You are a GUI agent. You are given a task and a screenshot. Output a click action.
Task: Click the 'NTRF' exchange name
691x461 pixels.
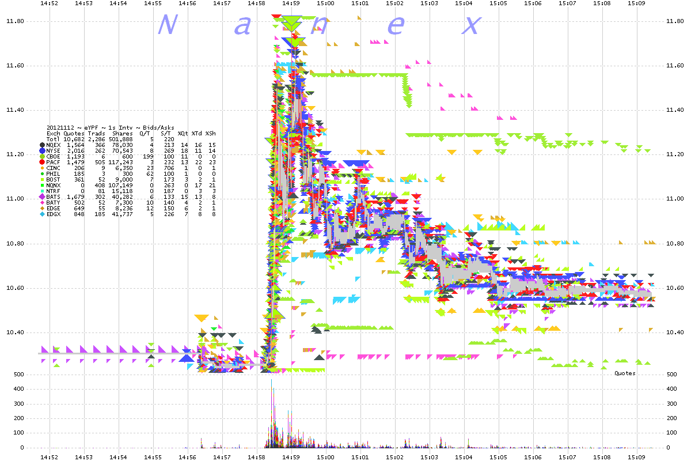tap(53, 191)
